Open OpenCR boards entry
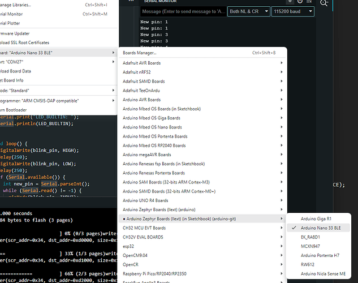 [x=202, y=264]
